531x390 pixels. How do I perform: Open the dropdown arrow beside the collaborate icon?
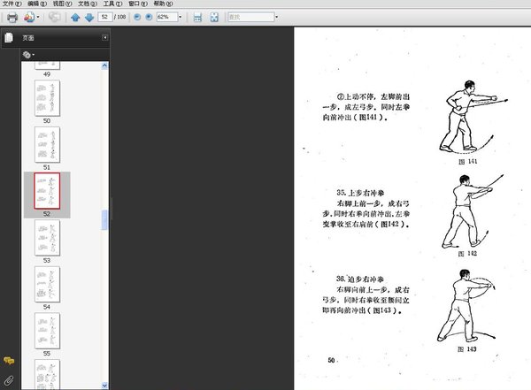[38, 17]
